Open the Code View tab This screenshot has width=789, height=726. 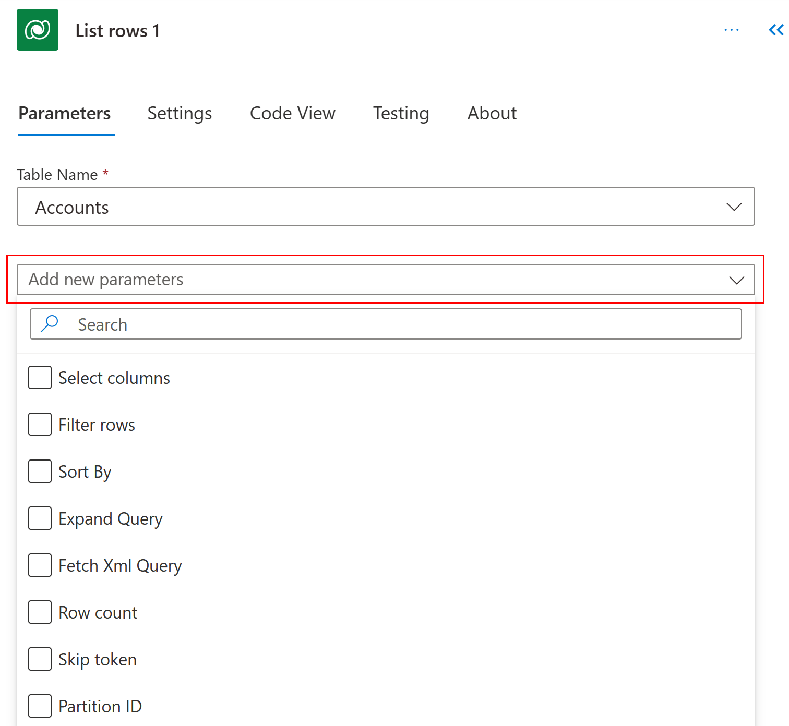point(293,113)
